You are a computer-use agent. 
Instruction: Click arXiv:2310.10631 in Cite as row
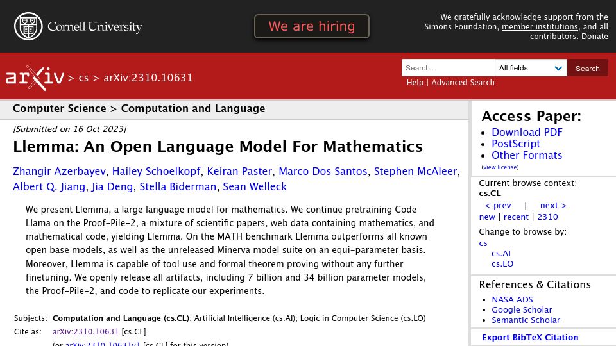(x=85, y=331)
